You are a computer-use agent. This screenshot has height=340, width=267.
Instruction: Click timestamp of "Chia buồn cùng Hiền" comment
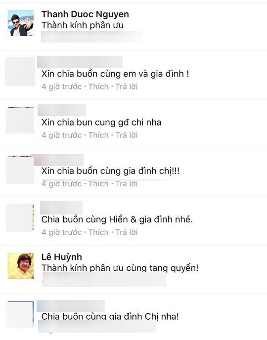pyautogui.click(x=62, y=232)
